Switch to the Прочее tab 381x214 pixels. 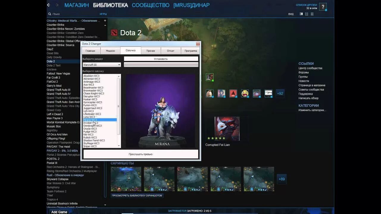tap(151, 51)
